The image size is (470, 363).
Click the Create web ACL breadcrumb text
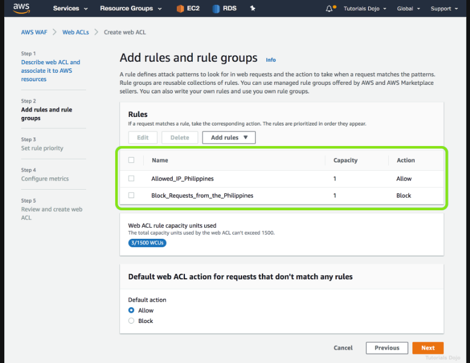tap(125, 32)
